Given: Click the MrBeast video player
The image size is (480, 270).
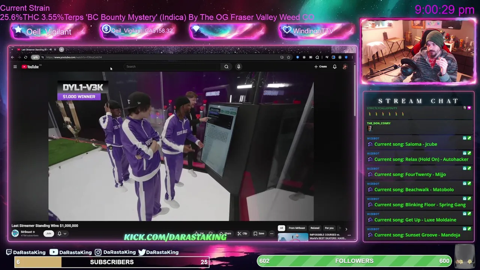Looking at the screenshot, I should (x=181, y=147).
